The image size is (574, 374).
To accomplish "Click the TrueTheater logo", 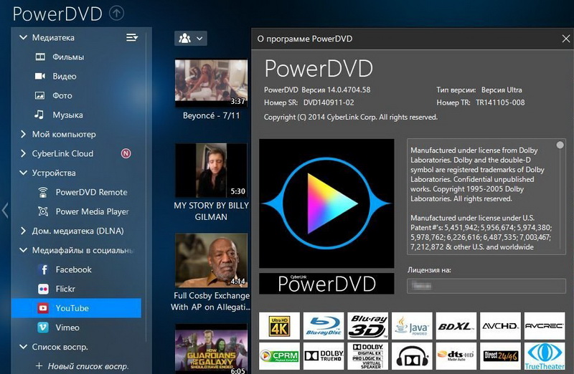I will click(544, 356).
